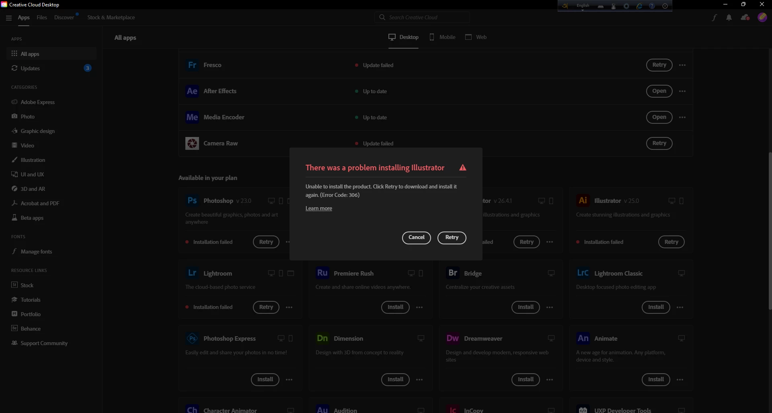Image resolution: width=772 pixels, height=413 pixels.
Task: Open Dimension more options ellipsis
Action: [x=419, y=380]
